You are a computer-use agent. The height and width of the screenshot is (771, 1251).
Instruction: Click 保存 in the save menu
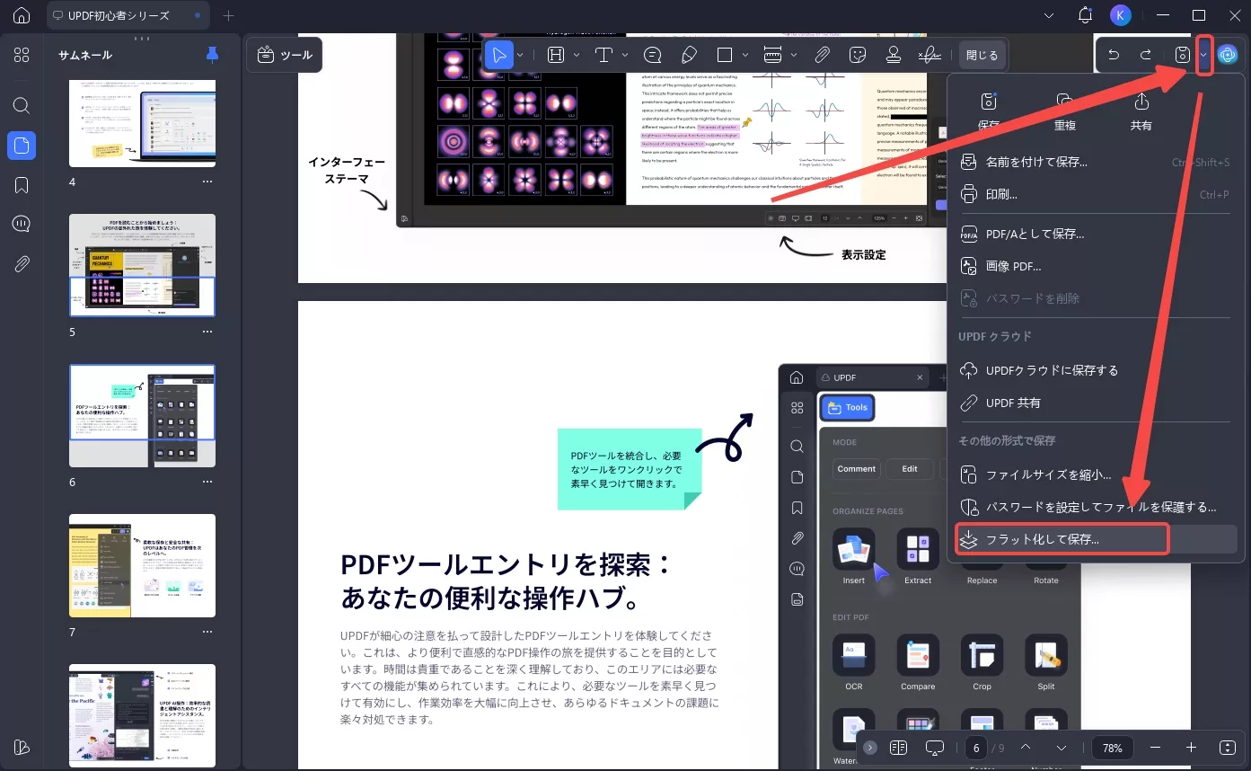tap(989, 111)
